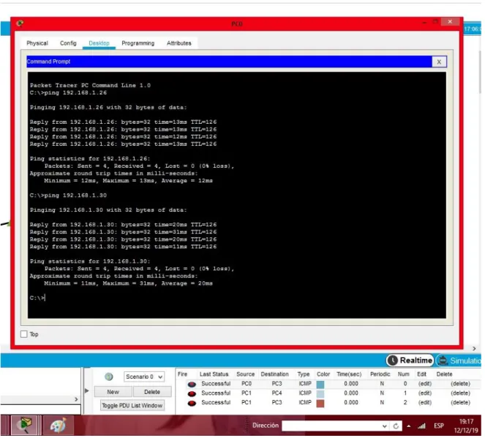This screenshot has height=438, width=485.
Task: Click the color swatch for PDU number 0
Action: pos(320,385)
